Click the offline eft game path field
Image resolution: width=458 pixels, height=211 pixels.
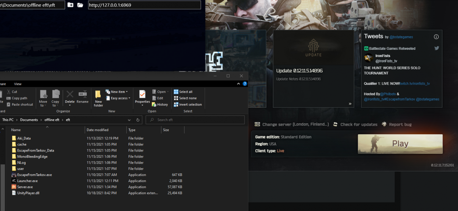click(x=32, y=5)
